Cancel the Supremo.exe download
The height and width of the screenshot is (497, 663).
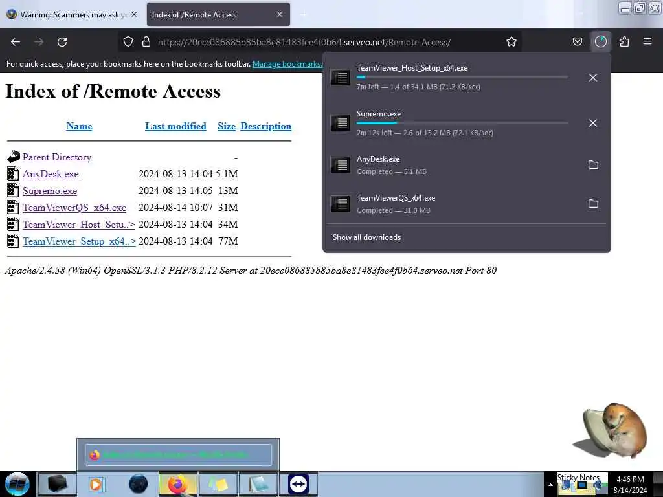pos(593,123)
